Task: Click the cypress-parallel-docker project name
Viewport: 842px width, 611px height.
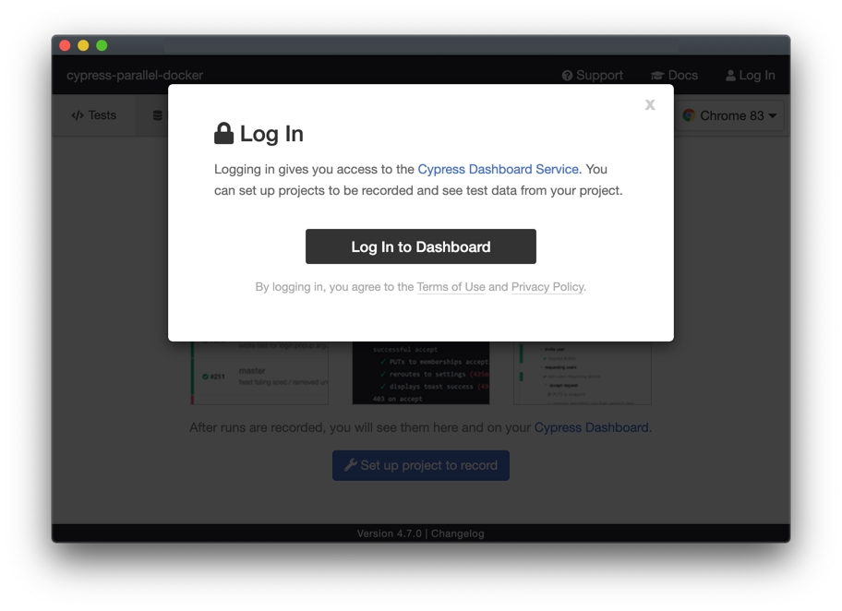Action: point(135,75)
